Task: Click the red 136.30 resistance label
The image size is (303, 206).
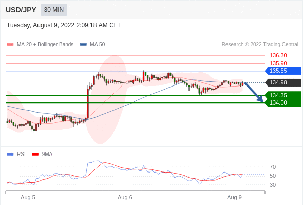Action: point(278,56)
